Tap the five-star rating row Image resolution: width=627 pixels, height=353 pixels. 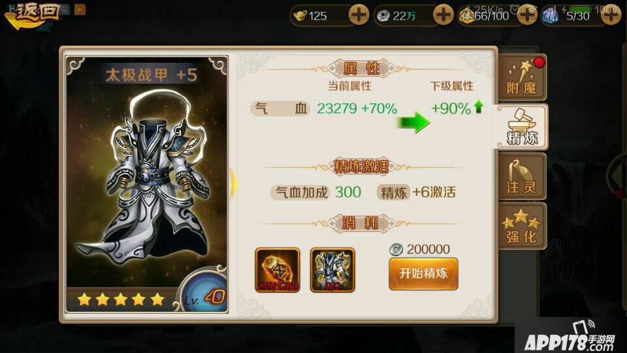[120, 299]
